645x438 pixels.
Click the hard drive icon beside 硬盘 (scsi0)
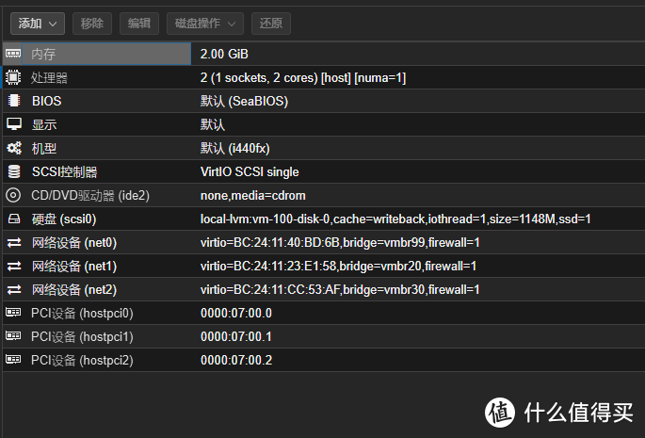(x=14, y=219)
